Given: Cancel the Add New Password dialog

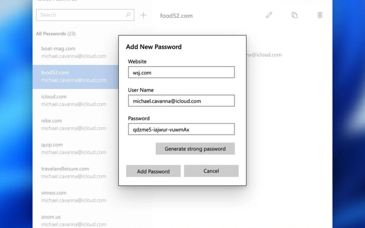Looking at the screenshot, I should (x=211, y=171).
